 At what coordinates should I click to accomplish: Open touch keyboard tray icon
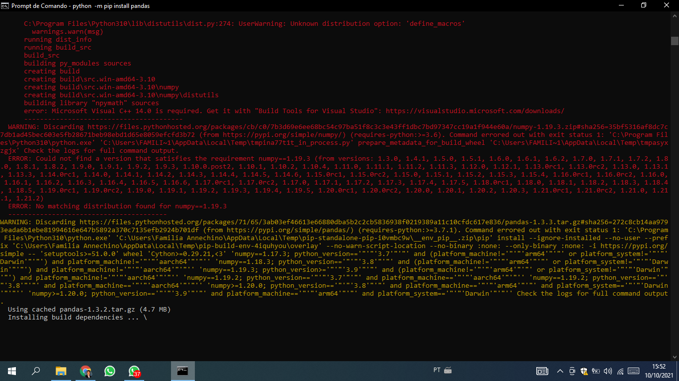(633, 371)
